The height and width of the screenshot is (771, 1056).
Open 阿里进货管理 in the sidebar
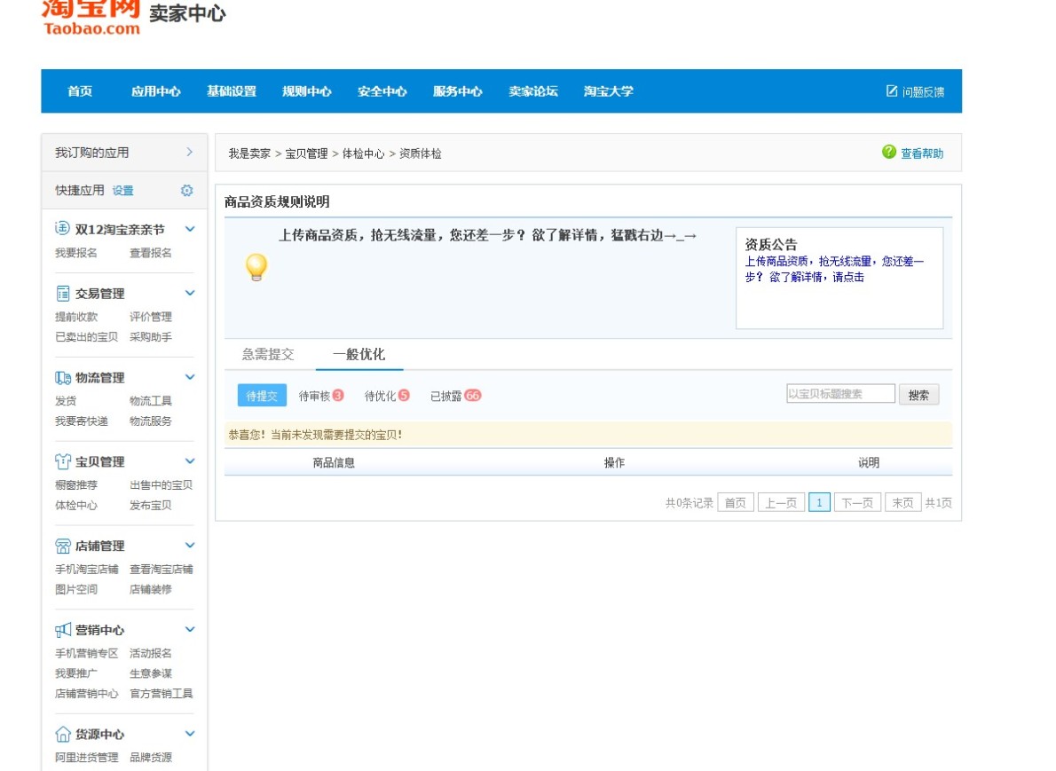coord(87,758)
